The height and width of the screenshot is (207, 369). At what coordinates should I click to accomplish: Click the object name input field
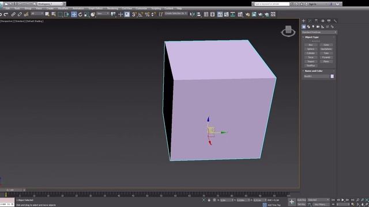tap(317, 76)
